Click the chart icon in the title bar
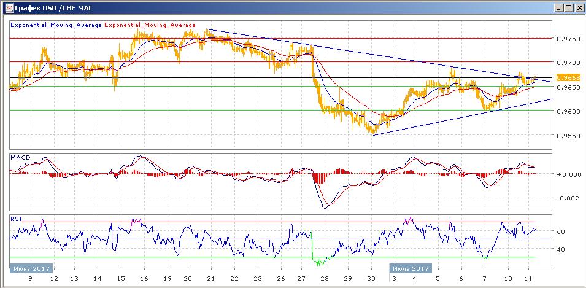This screenshot has height=288, width=586. pyautogui.click(x=7, y=7)
